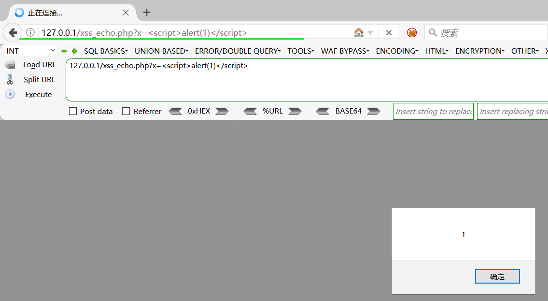Click the left arrow beside 0xHEX

175,111
